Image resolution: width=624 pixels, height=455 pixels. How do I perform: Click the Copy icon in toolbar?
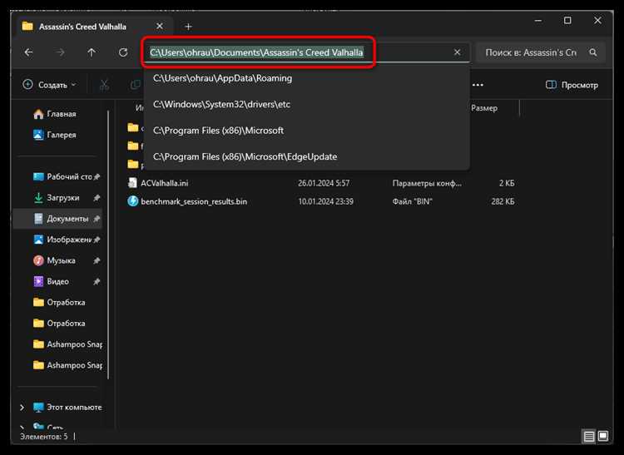[136, 85]
